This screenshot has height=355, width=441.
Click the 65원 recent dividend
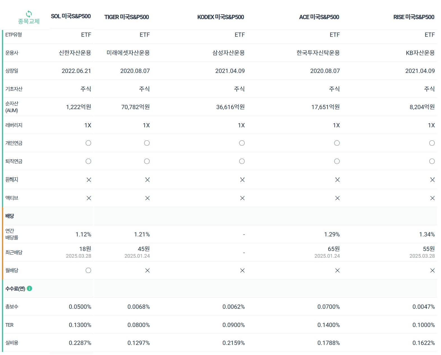[334, 249]
